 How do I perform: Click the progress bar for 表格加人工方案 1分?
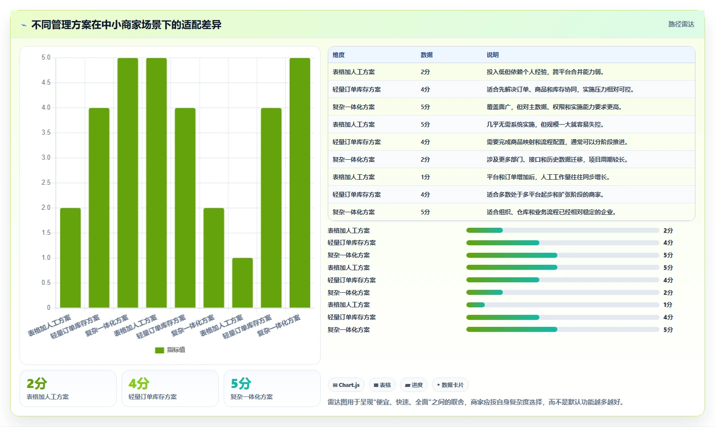coord(562,305)
